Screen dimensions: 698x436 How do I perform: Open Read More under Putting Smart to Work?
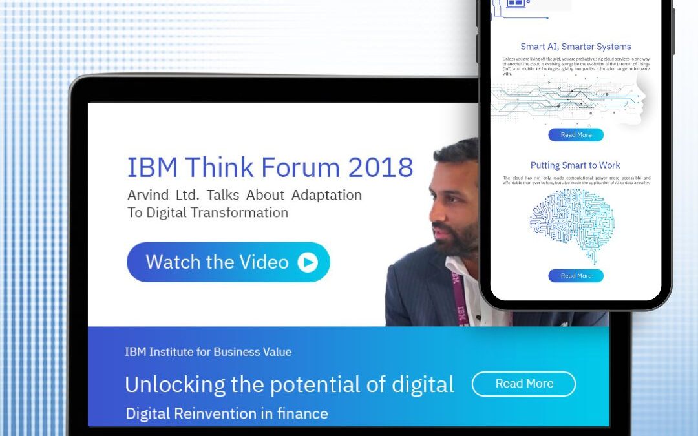[576, 276]
